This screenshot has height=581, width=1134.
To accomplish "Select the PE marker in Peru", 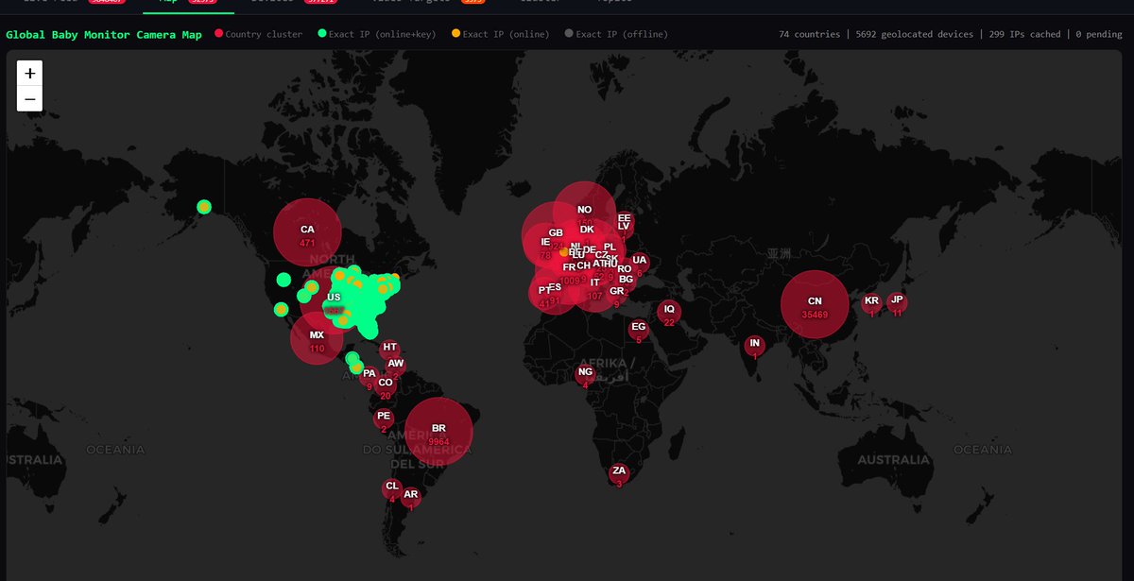I will (384, 419).
